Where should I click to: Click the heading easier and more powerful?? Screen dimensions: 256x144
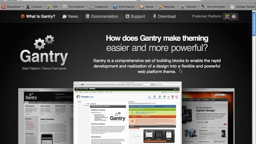157,48
